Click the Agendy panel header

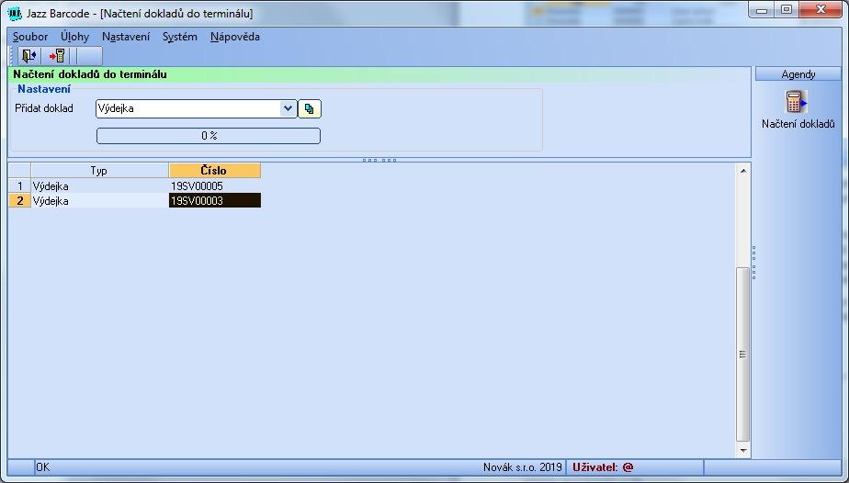click(x=798, y=74)
